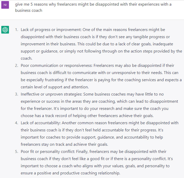Click 'freelancers stay on track and achieve their goals.'
184x178 pixels.
click(64, 144)
